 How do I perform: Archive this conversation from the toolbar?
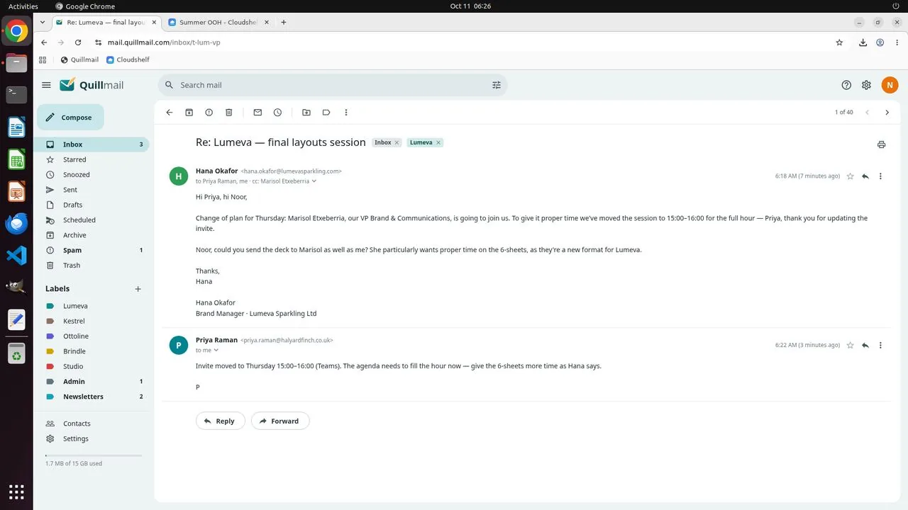point(189,113)
